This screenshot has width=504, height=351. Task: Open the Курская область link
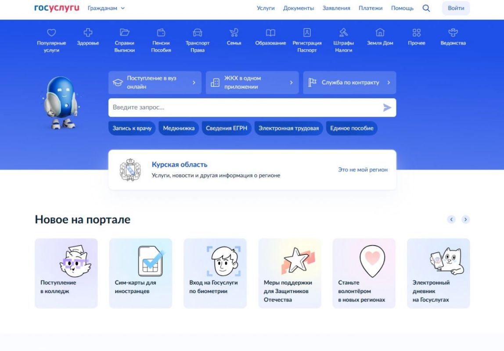click(x=180, y=165)
